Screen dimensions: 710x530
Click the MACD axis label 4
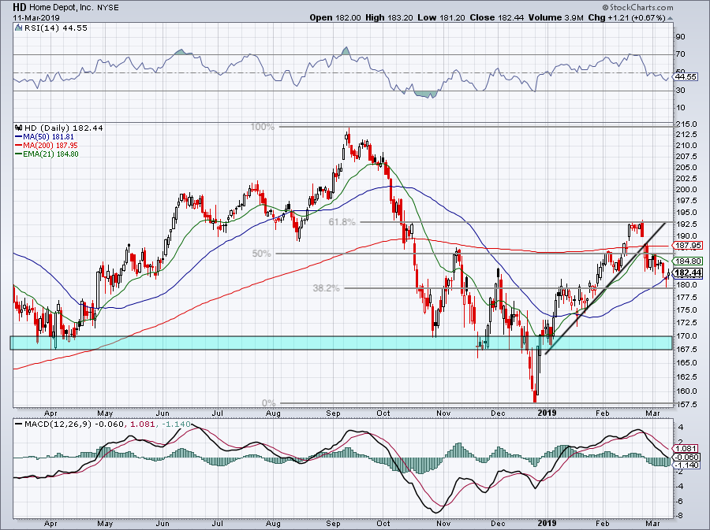pos(682,427)
